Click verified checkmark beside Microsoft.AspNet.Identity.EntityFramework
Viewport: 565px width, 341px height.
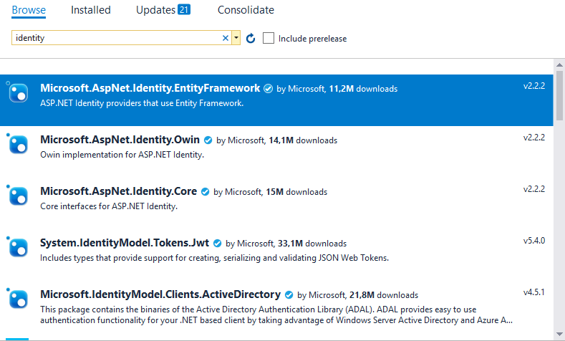tap(268, 89)
